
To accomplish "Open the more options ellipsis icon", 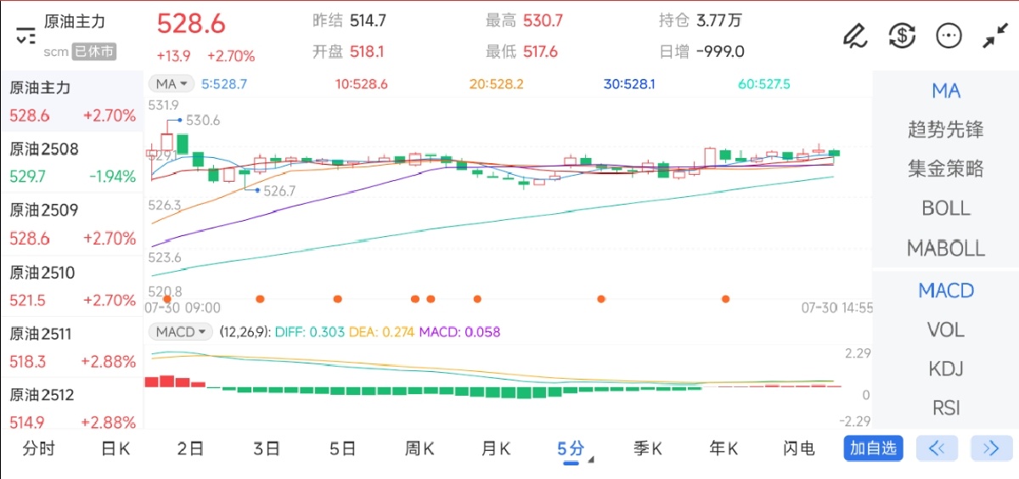I will click(x=949, y=36).
